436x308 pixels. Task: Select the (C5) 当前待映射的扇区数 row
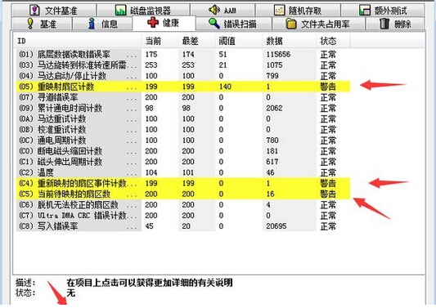[x=183, y=194]
